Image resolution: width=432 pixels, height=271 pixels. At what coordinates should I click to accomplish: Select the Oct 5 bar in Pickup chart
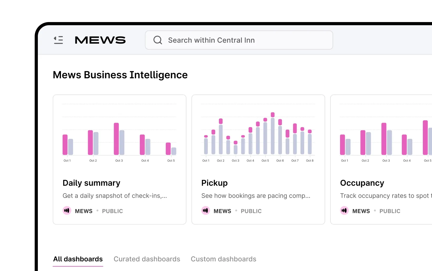(x=265, y=137)
